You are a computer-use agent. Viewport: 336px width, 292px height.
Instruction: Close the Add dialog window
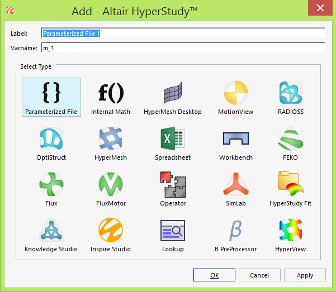[320, 8]
